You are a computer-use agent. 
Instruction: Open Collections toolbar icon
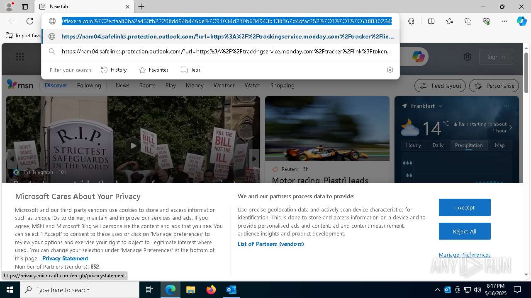point(468,21)
